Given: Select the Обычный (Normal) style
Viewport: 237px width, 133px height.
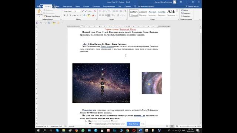Looking at the screenshot, I should [134, 13].
